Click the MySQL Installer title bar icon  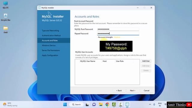pyautogui.click(x=40, y=7)
